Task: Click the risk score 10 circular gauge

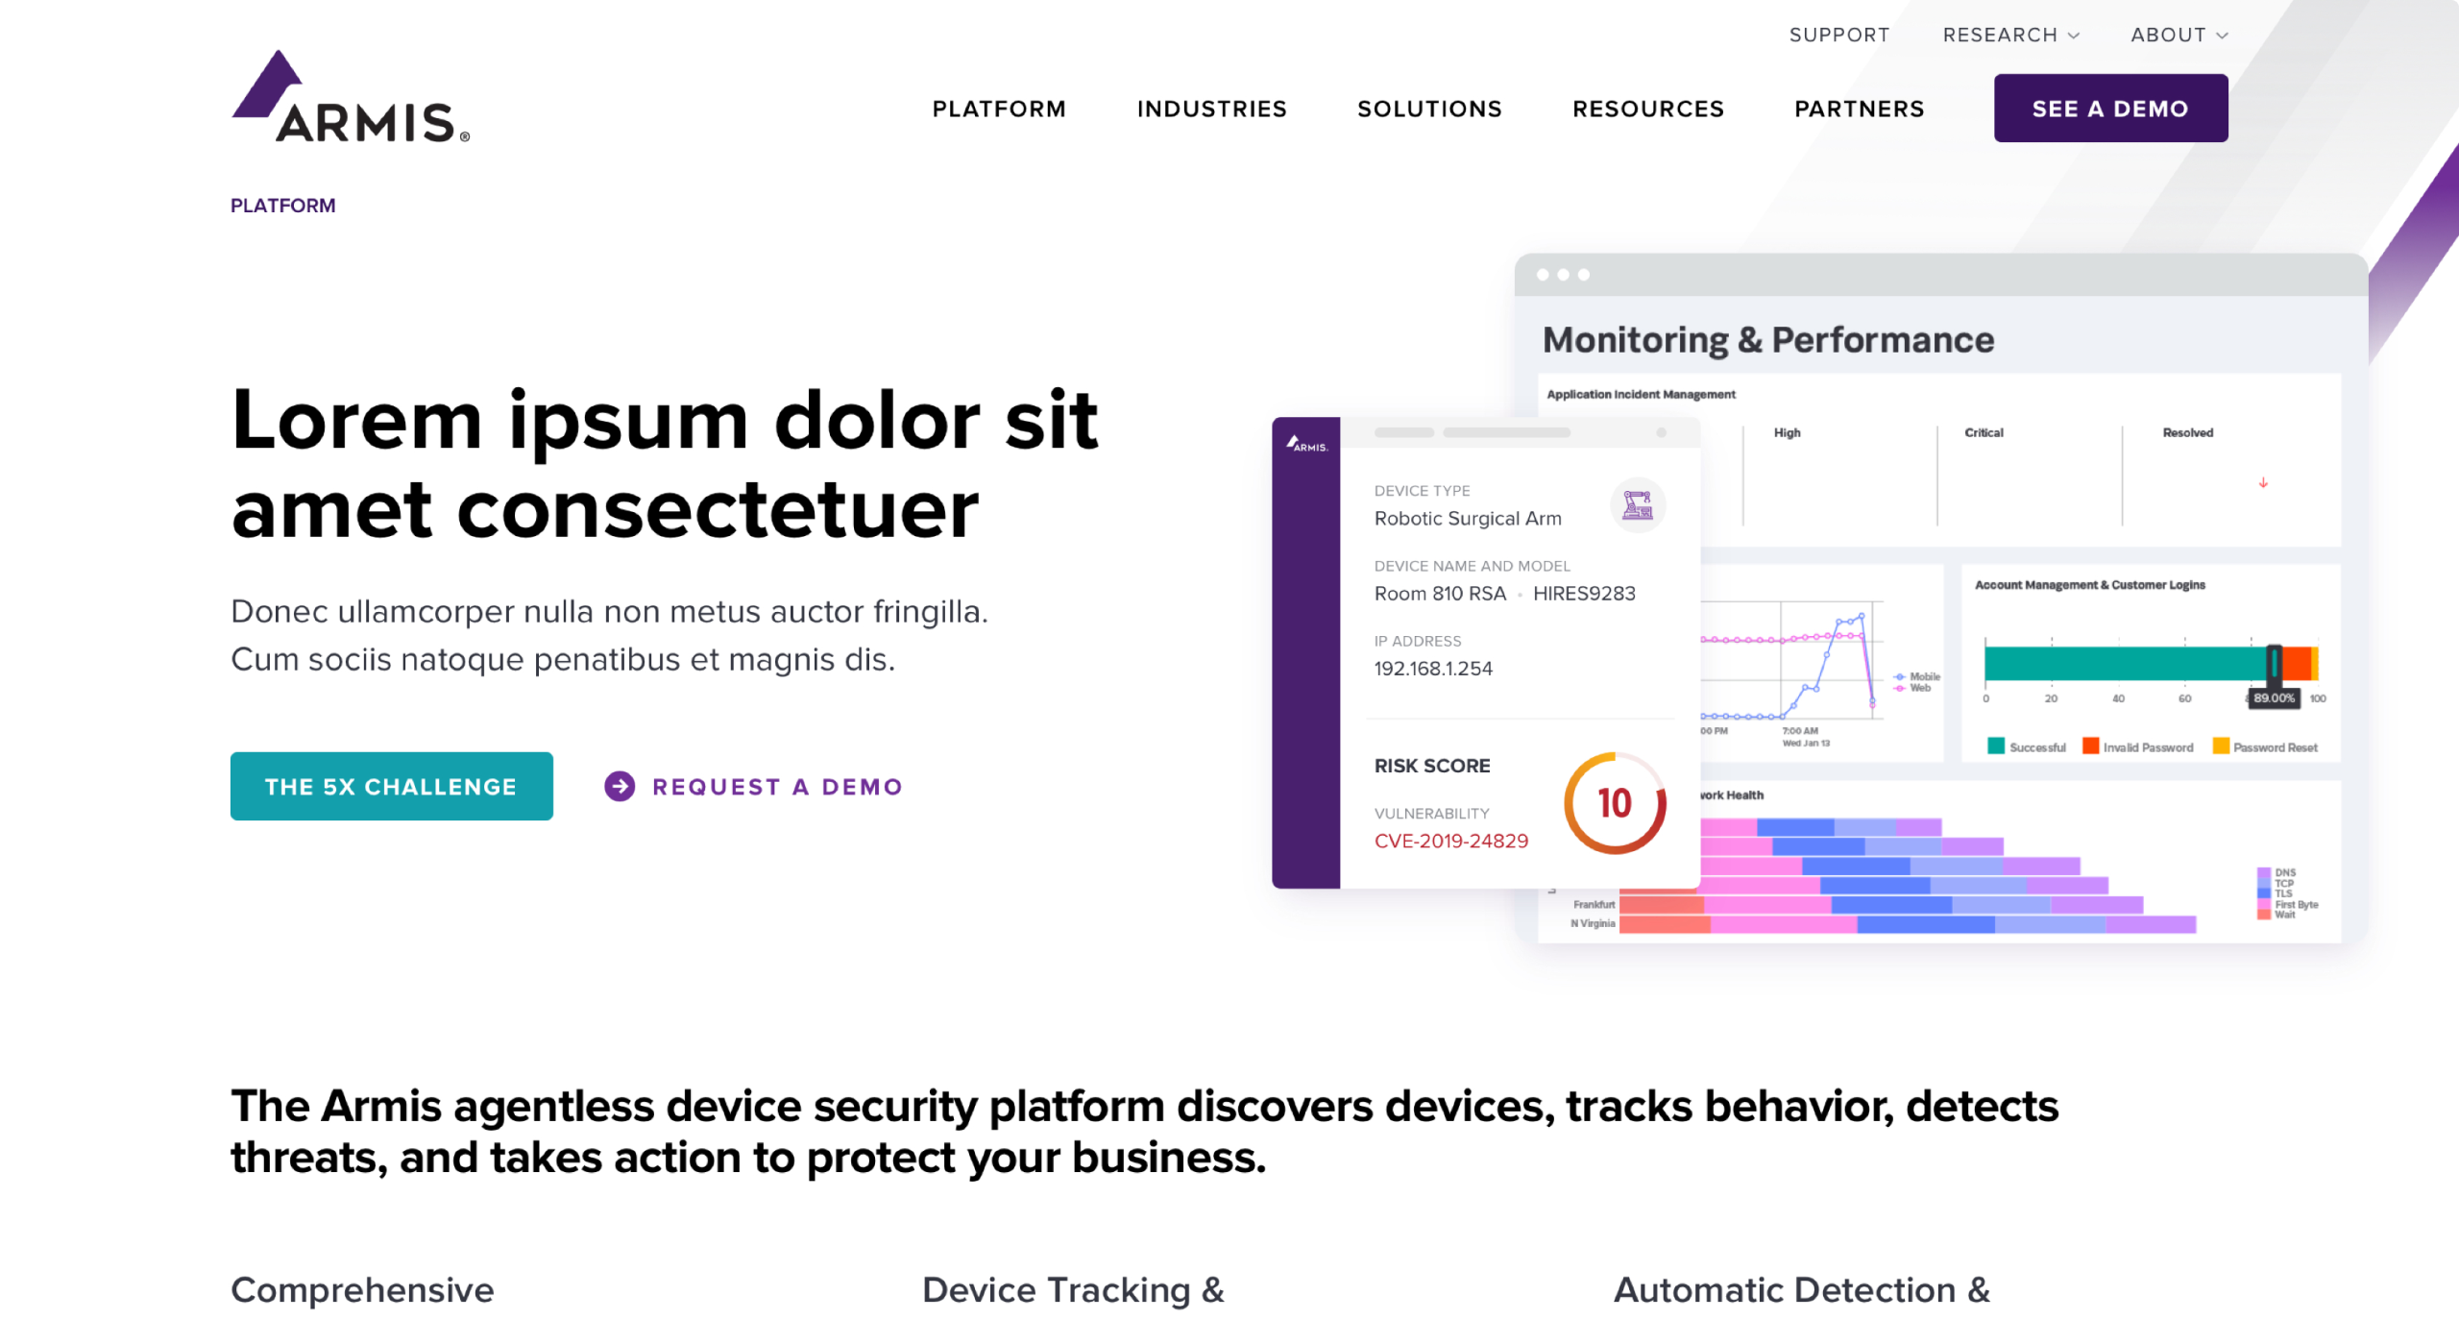Action: coord(1615,803)
